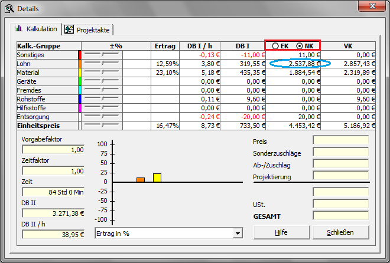Click the Zeitfaktor input field
The width and height of the screenshot is (390, 263).
(x=53, y=171)
